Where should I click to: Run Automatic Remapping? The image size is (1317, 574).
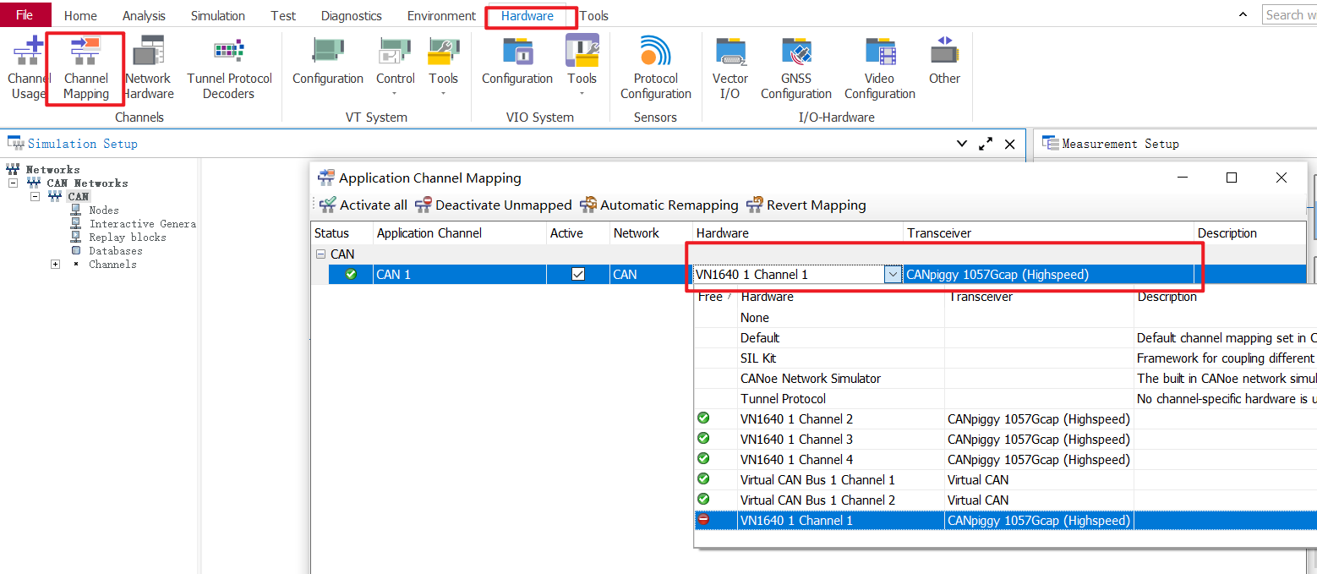tap(659, 205)
